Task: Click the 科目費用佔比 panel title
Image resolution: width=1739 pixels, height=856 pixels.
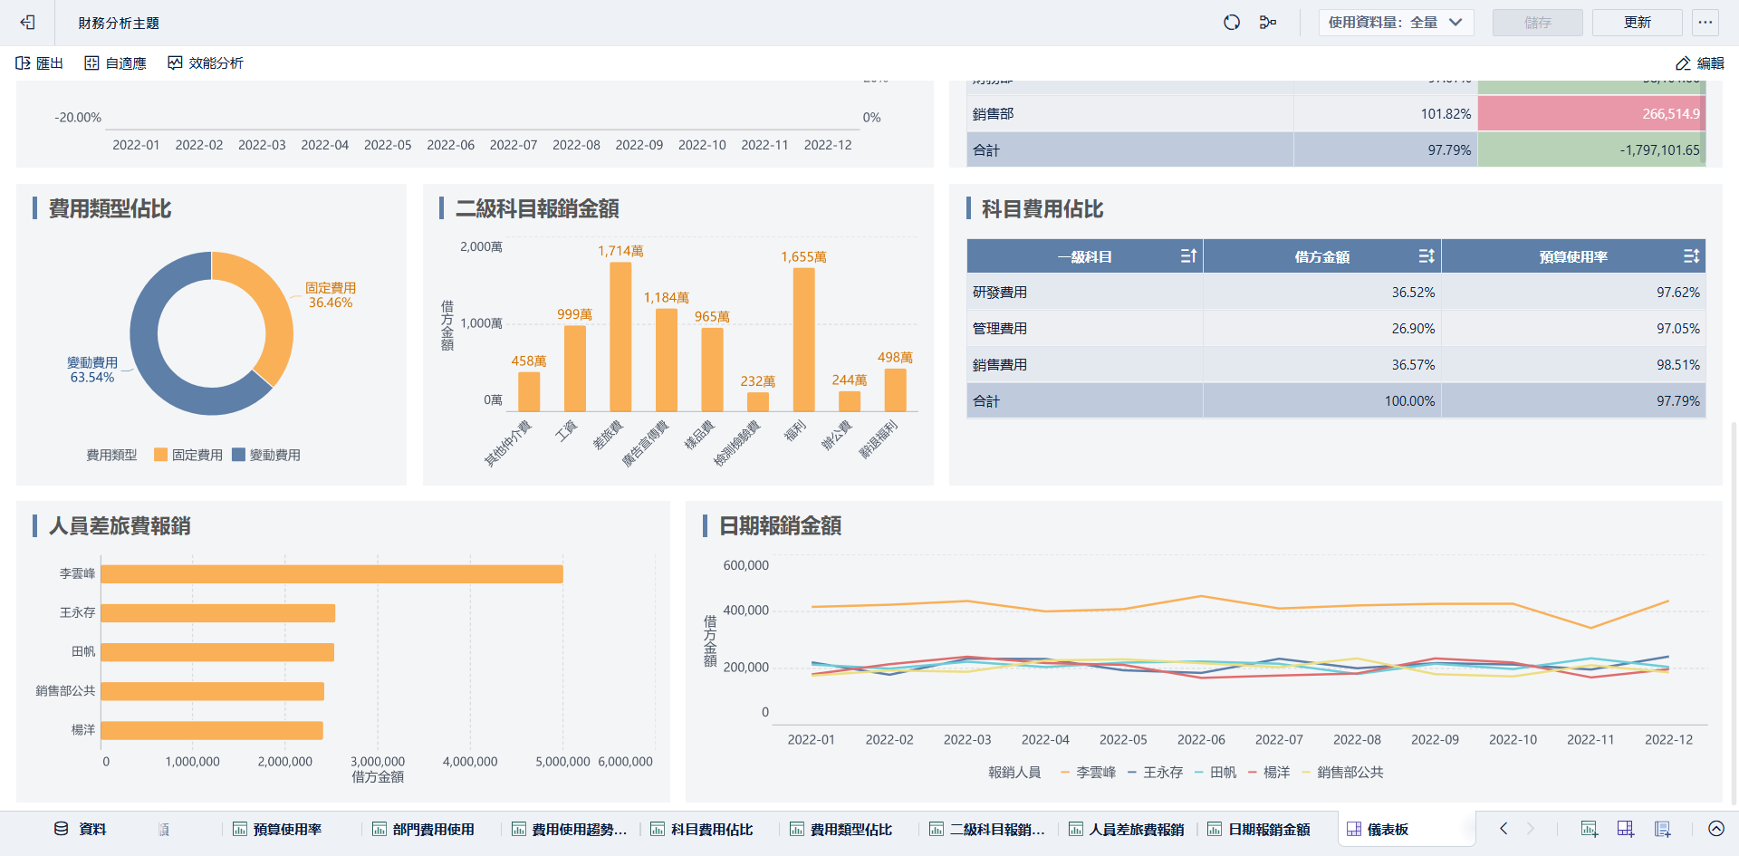Action: (x=1042, y=209)
